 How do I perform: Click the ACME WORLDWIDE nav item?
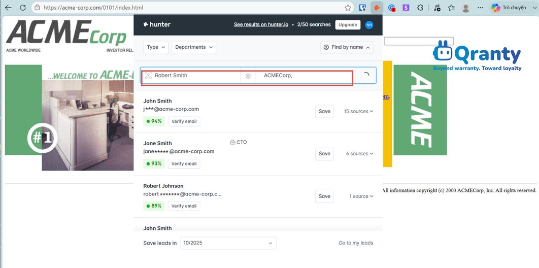23,50
